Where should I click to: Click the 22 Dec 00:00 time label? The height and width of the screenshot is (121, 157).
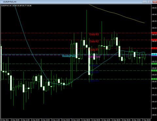pos(96,120)
